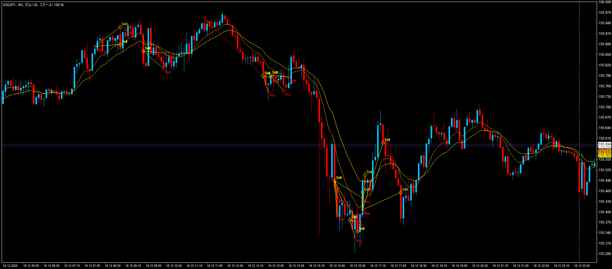Click the '18 12 16:30' time label
Screen dimensions: 612x269
tap(357, 265)
